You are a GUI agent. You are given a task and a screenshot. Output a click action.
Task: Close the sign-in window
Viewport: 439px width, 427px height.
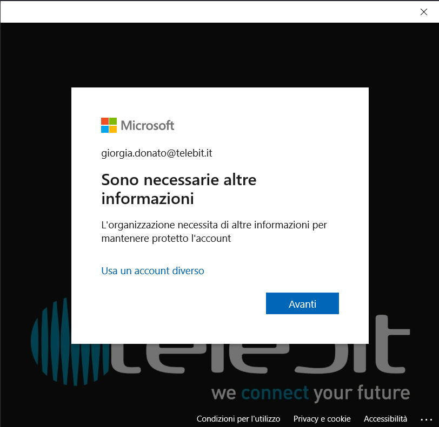pyautogui.click(x=424, y=12)
